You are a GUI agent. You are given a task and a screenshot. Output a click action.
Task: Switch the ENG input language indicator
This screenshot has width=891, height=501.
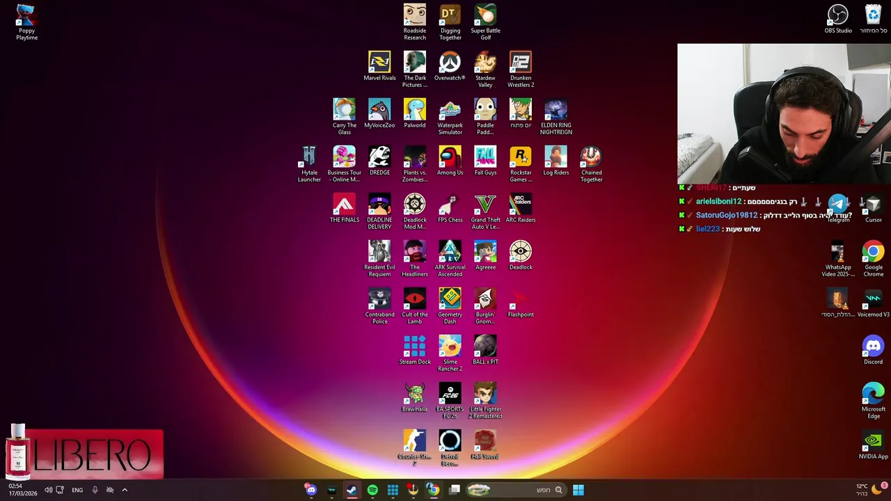pyautogui.click(x=77, y=490)
